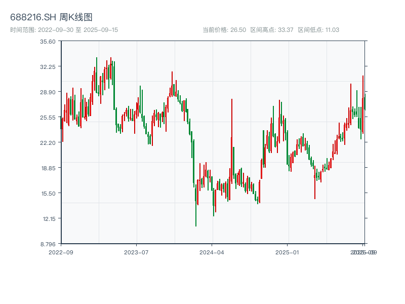Click the 25.55 y-axis label
Viewport: 405px width, 304px height.
pos(48,118)
